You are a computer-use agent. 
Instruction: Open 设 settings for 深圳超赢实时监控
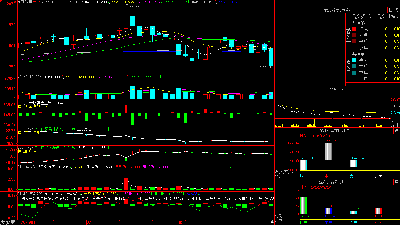point(397,131)
